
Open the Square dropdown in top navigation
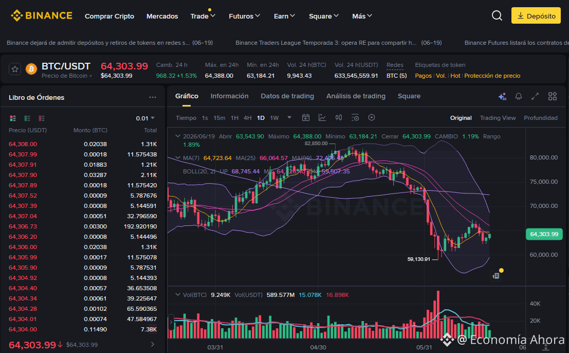(324, 16)
